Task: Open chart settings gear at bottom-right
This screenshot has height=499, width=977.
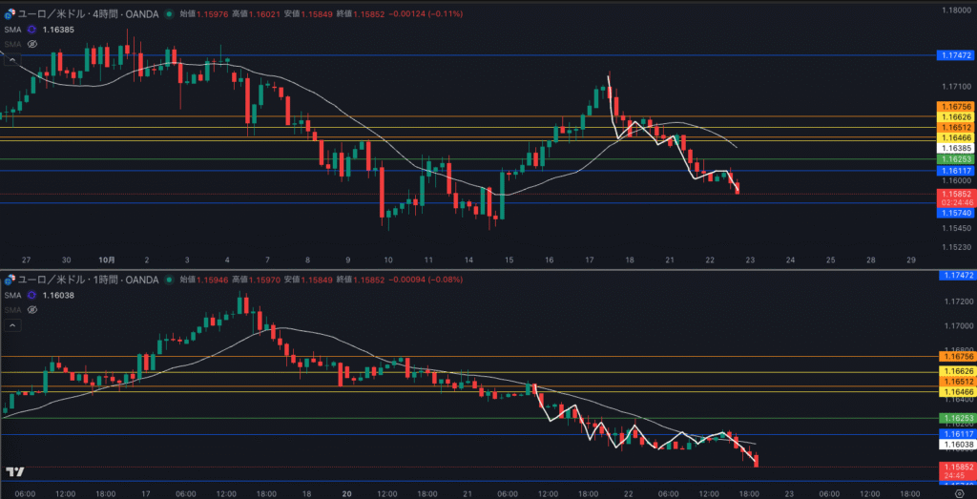Action: click(958, 492)
